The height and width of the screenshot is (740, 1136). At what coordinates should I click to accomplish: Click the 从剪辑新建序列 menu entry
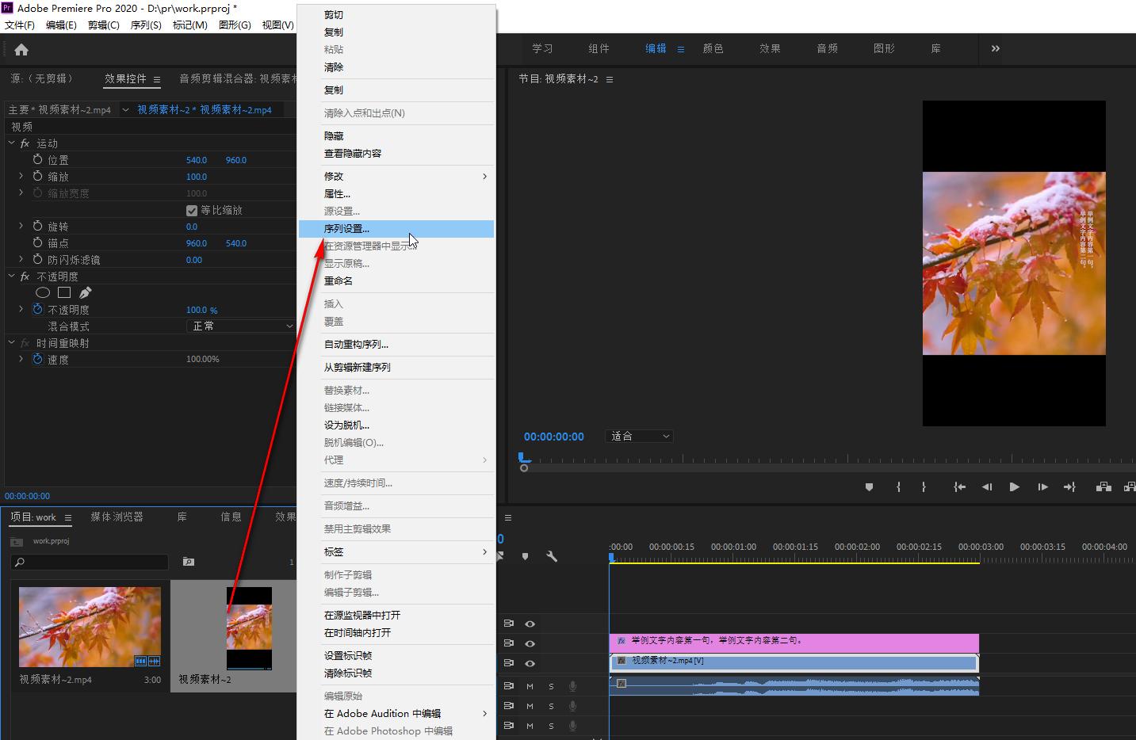pos(357,368)
